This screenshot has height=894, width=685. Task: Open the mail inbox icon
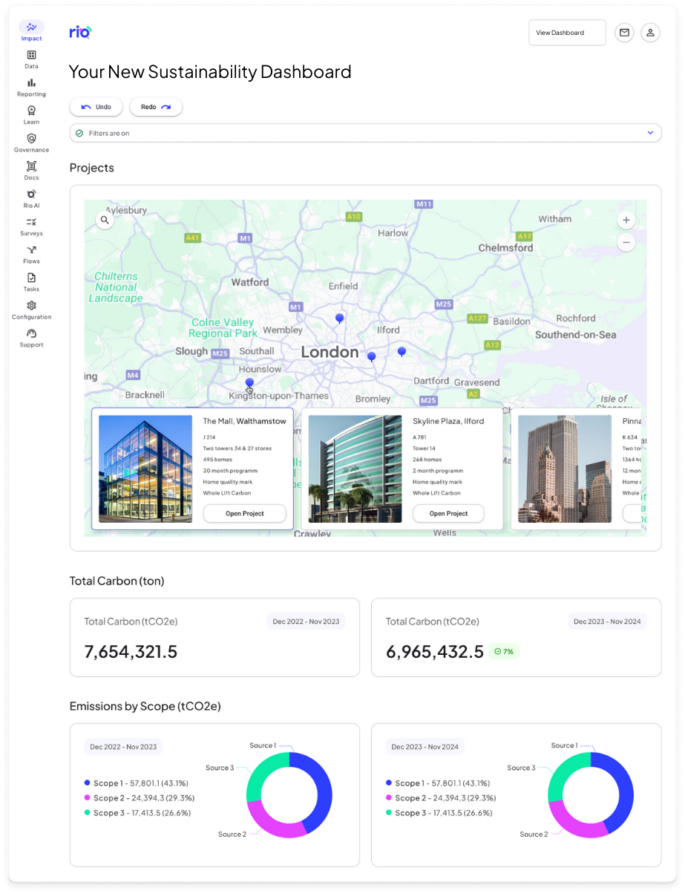point(624,33)
